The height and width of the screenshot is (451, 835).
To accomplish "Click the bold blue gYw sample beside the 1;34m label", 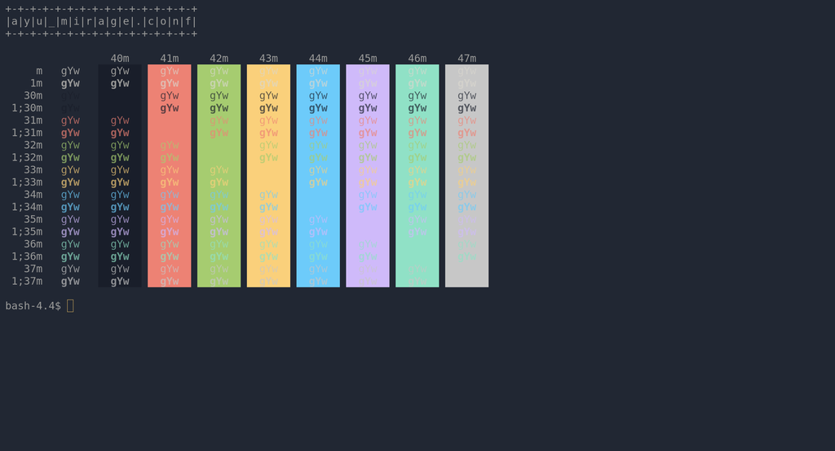I will click(70, 208).
